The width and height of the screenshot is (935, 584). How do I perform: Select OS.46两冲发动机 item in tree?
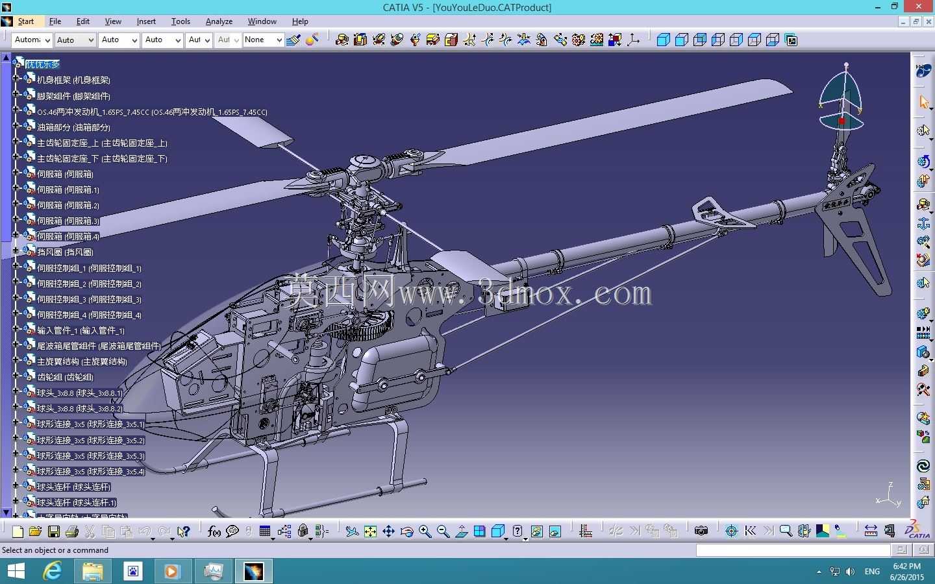coord(152,112)
